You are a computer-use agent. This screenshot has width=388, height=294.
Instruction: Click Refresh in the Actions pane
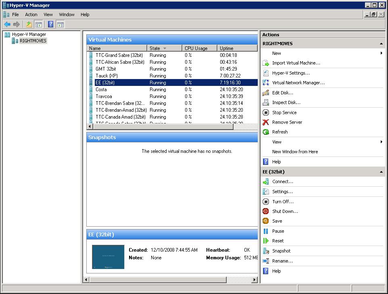pos(280,132)
